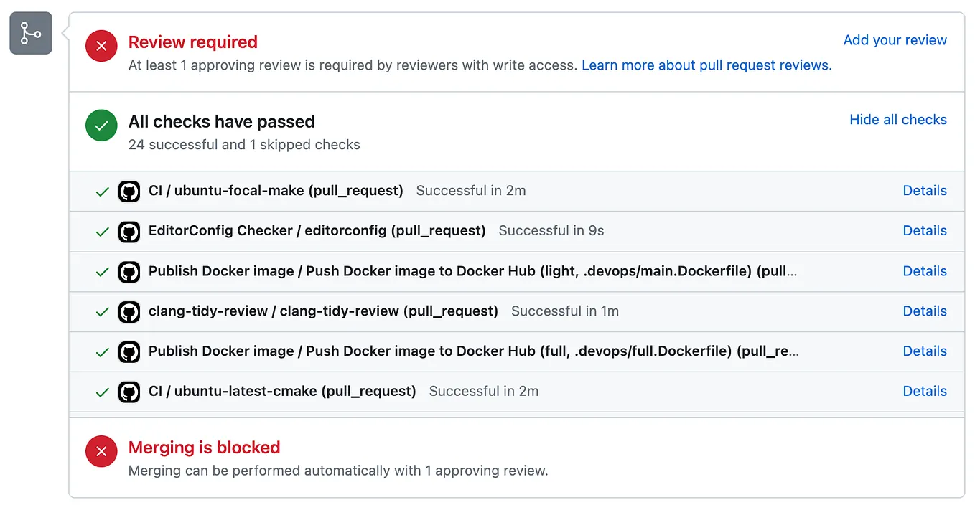Select the GitHub icon on the clang-tidy-review row

129,311
